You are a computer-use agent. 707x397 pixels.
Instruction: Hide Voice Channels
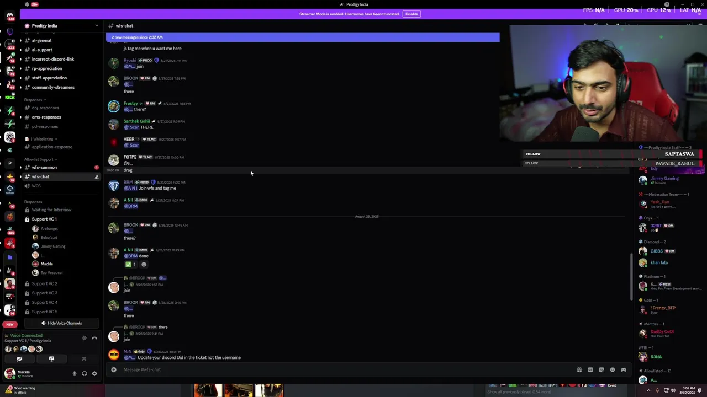point(61,323)
